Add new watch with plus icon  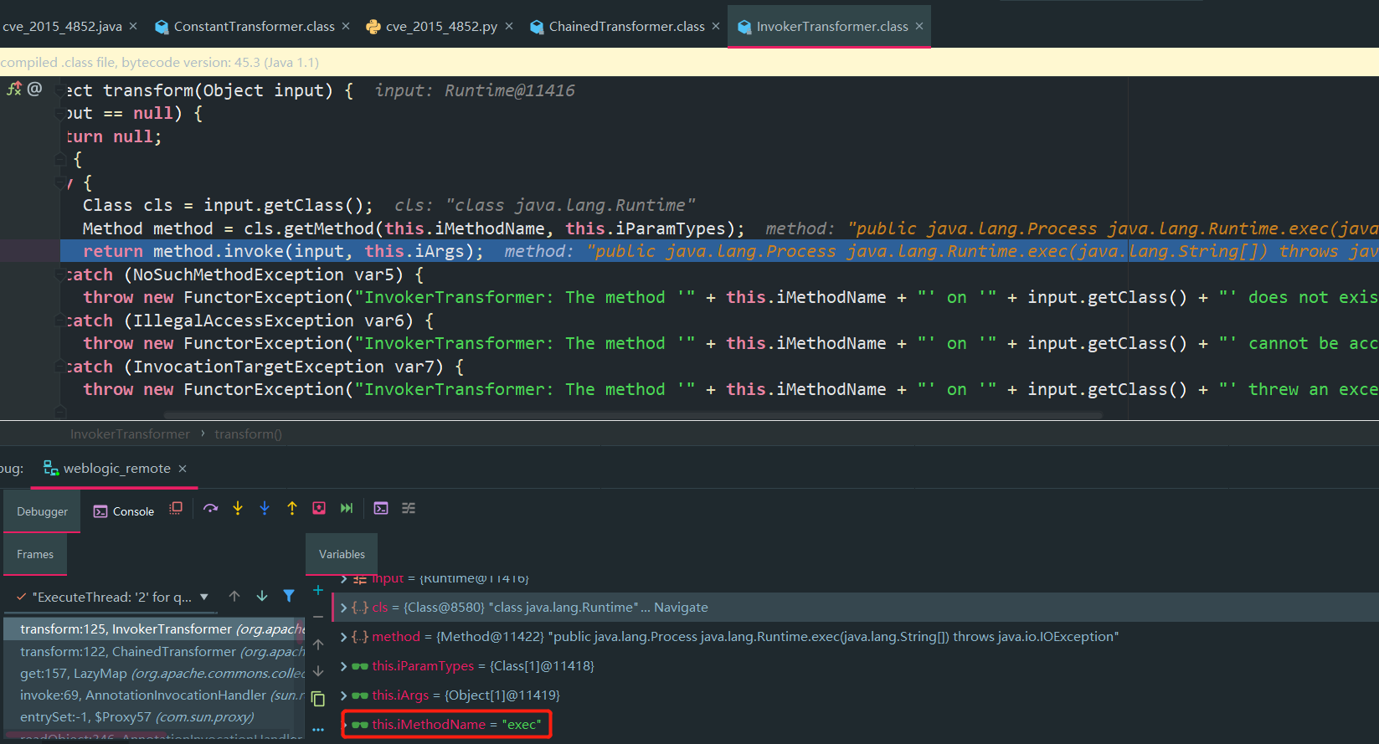(x=318, y=590)
